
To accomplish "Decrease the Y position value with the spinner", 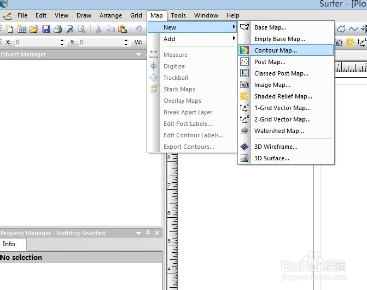I will click(126, 44).
